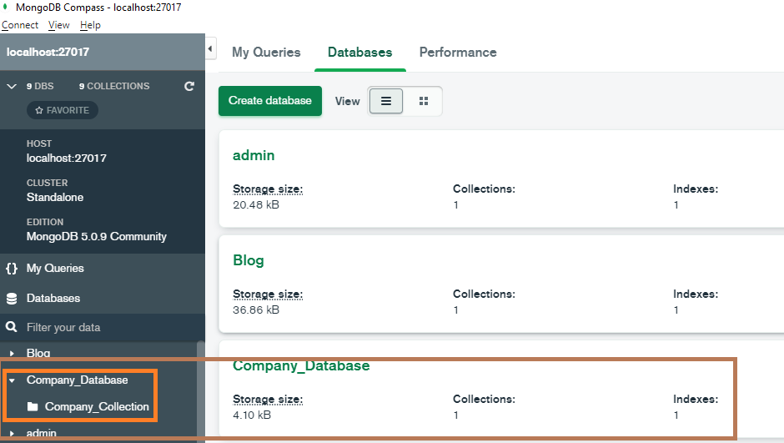The width and height of the screenshot is (784, 443).
Task: Click the 9 DBS count label
Action: (x=40, y=86)
